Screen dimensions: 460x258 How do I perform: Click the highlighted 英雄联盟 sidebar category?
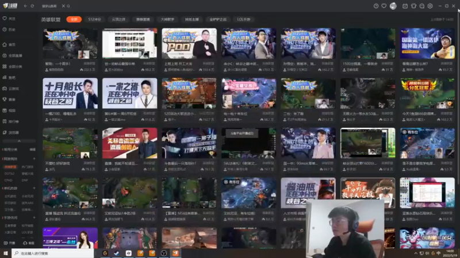click(10, 167)
